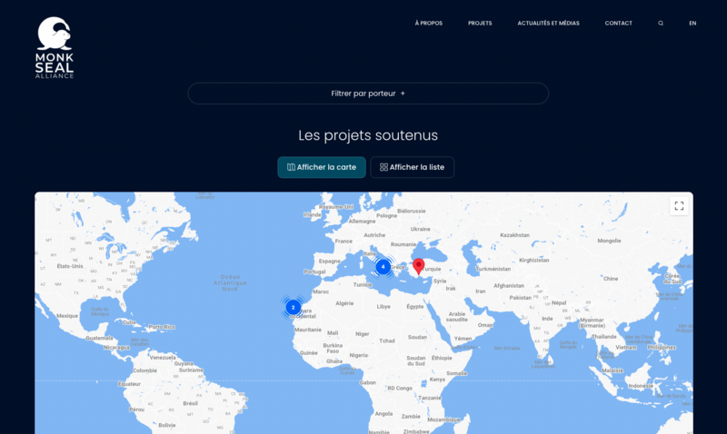Open the À propos menu
727x434 pixels.
point(428,24)
